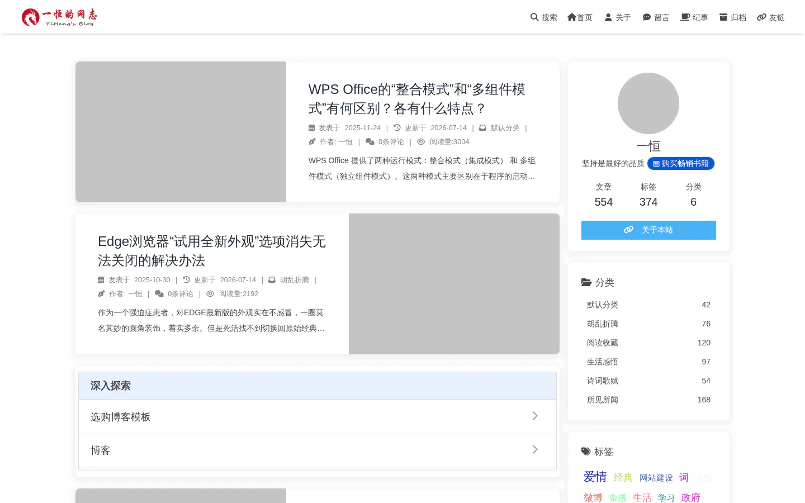Click the 微博 tag
This screenshot has height=503, width=805.
593,497
